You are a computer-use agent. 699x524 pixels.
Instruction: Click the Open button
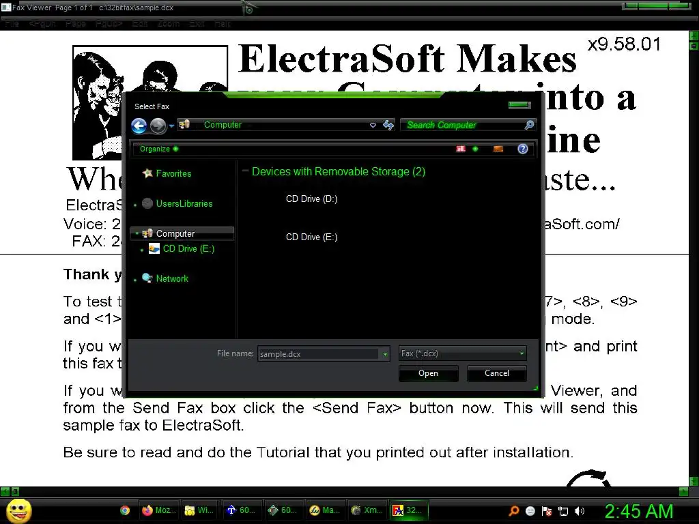tap(428, 373)
